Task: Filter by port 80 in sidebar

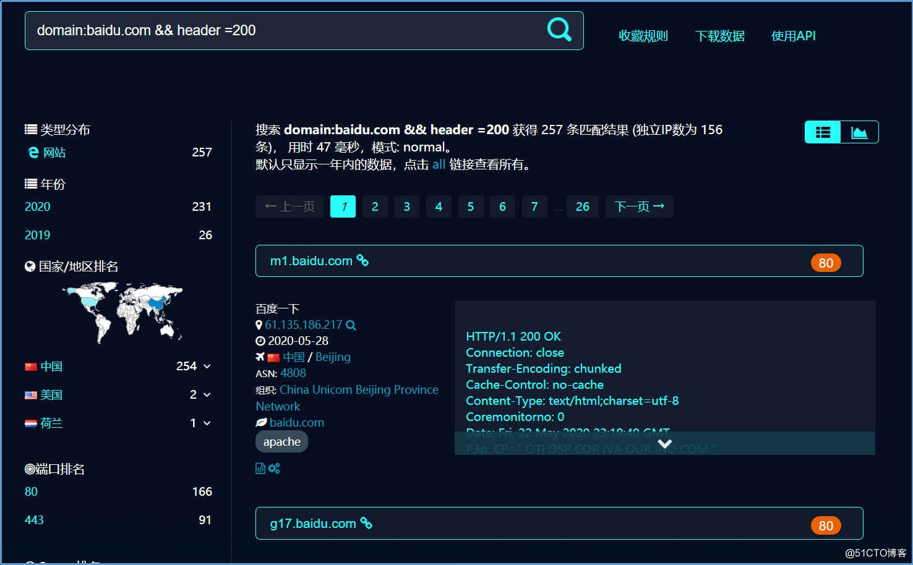Action: (x=31, y=491)
